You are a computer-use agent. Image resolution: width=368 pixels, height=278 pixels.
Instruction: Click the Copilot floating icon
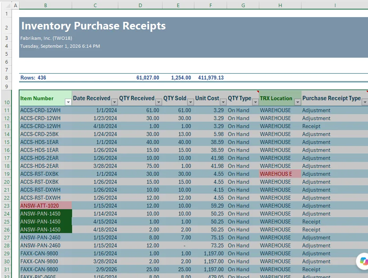pos(362,261)
